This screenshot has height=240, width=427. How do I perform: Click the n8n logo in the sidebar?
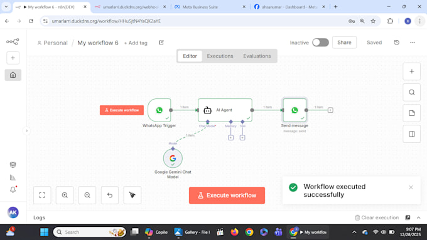coord(13,41)
